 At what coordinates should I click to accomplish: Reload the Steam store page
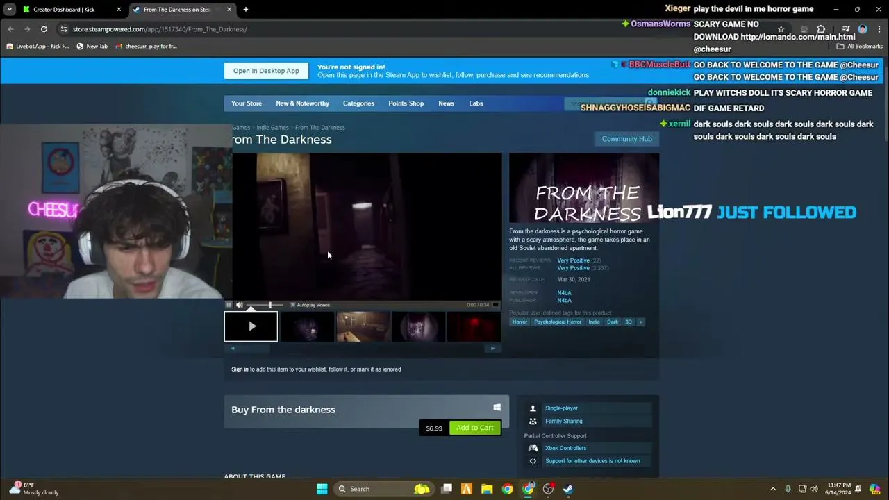click(44, 29)
